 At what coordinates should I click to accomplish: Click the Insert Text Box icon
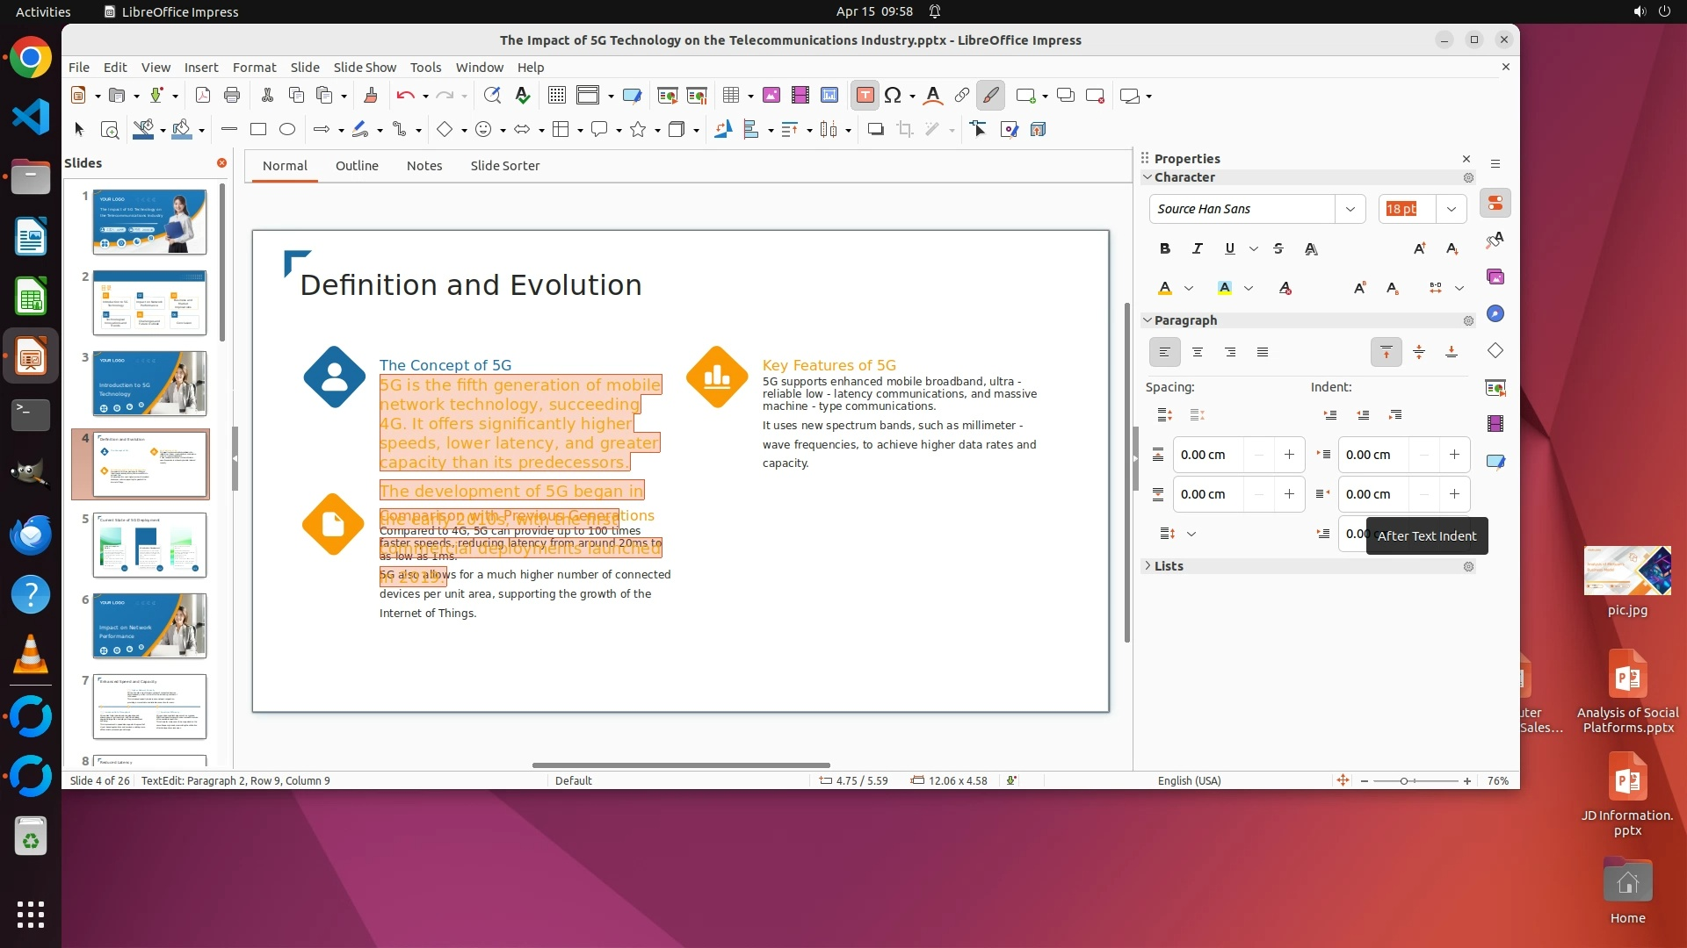pyautogui.click(x=865, y=96)
